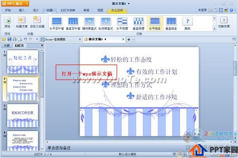Click the open folder icon
This screenshot has height=158, width=238.
(x=4, y=39)
